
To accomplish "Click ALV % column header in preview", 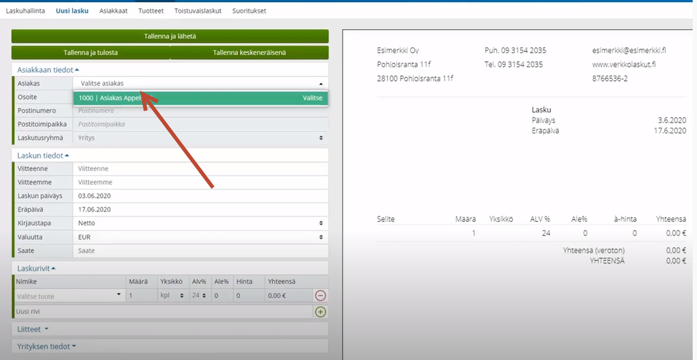I will tap(540, 219).
